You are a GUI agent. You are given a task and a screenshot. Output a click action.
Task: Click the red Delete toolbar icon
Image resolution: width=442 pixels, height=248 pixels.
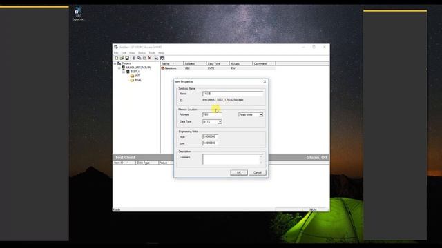tap(150, 58)
